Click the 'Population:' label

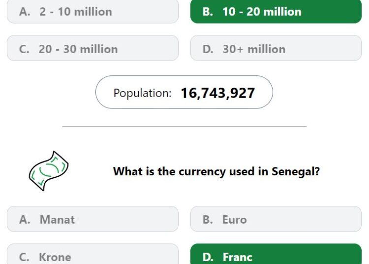(142, 93)
